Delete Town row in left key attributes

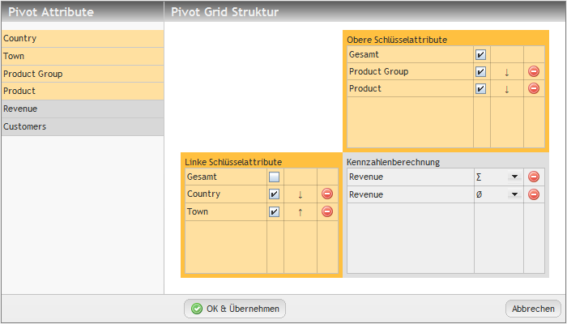coord(327,211)
